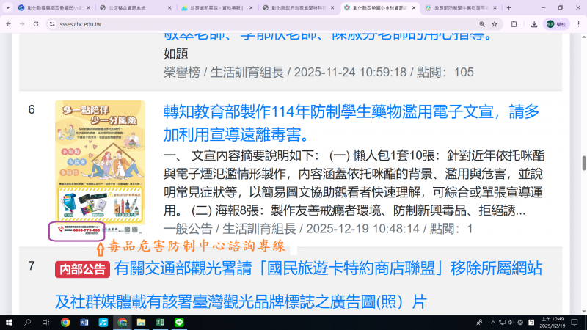Screen dimensions: 587x330
Task: Open the 轉知教育部製作114年防制學生藥物濫用 announcement link
Action: tap(351, 123)
